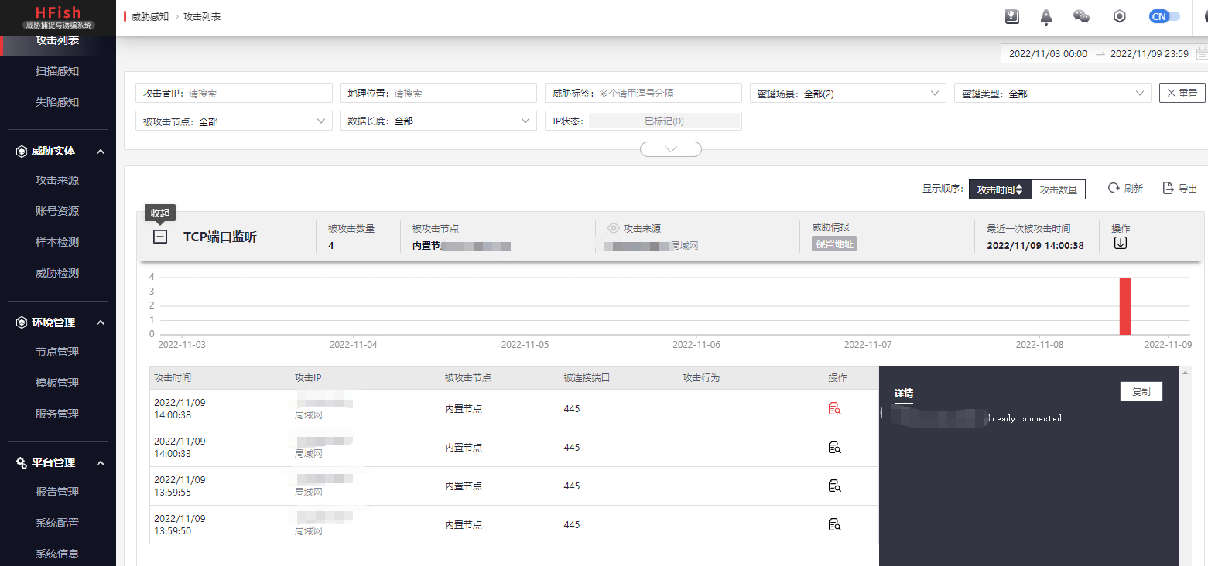Click the 被连接端口 column header
The width and height of the screenshot is (1208, 566).
tap(587, 378)
